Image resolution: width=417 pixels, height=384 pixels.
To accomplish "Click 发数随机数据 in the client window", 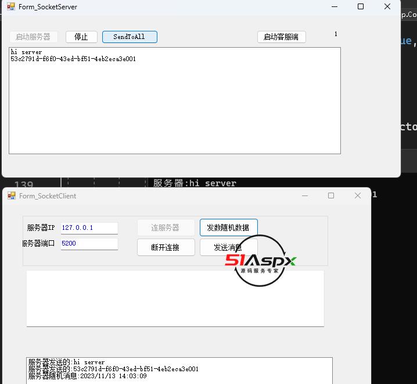I will [228, 227].
